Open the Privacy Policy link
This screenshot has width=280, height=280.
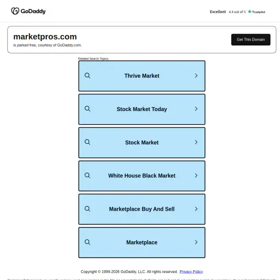pos(191,272)
